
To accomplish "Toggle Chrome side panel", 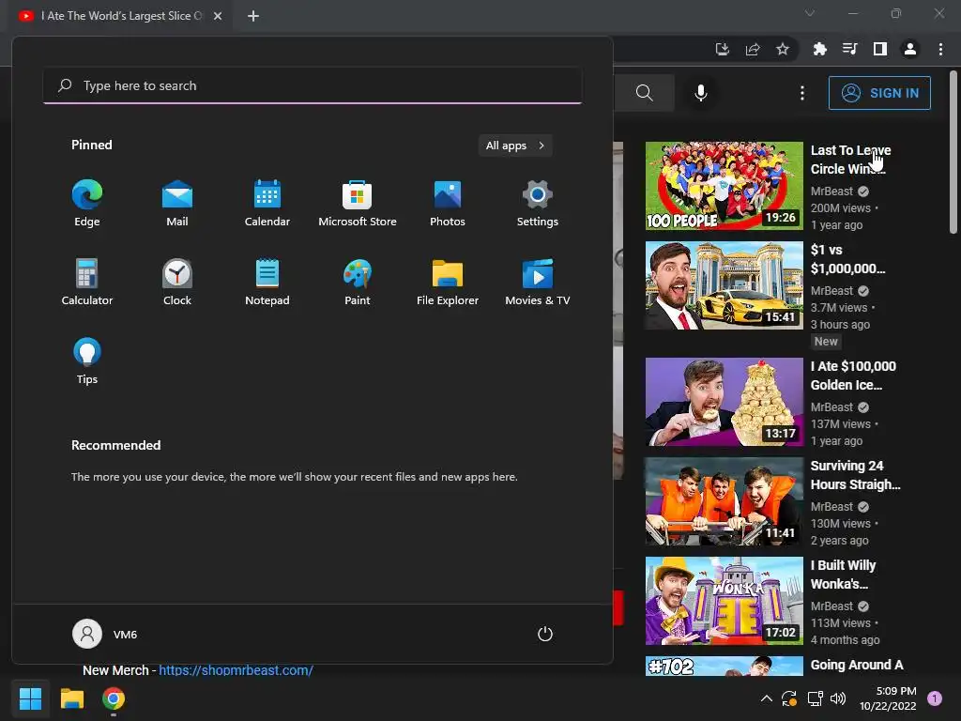I will click(x=880, y=49).
